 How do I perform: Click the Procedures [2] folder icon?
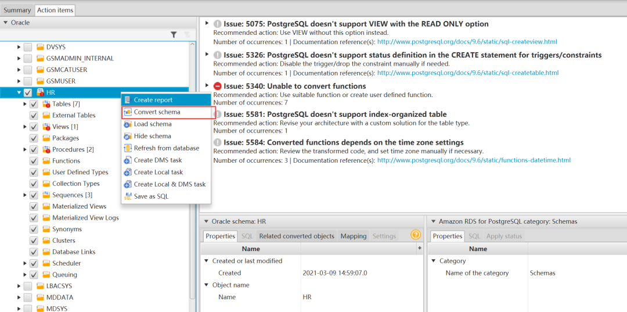(x=46, y=149)
